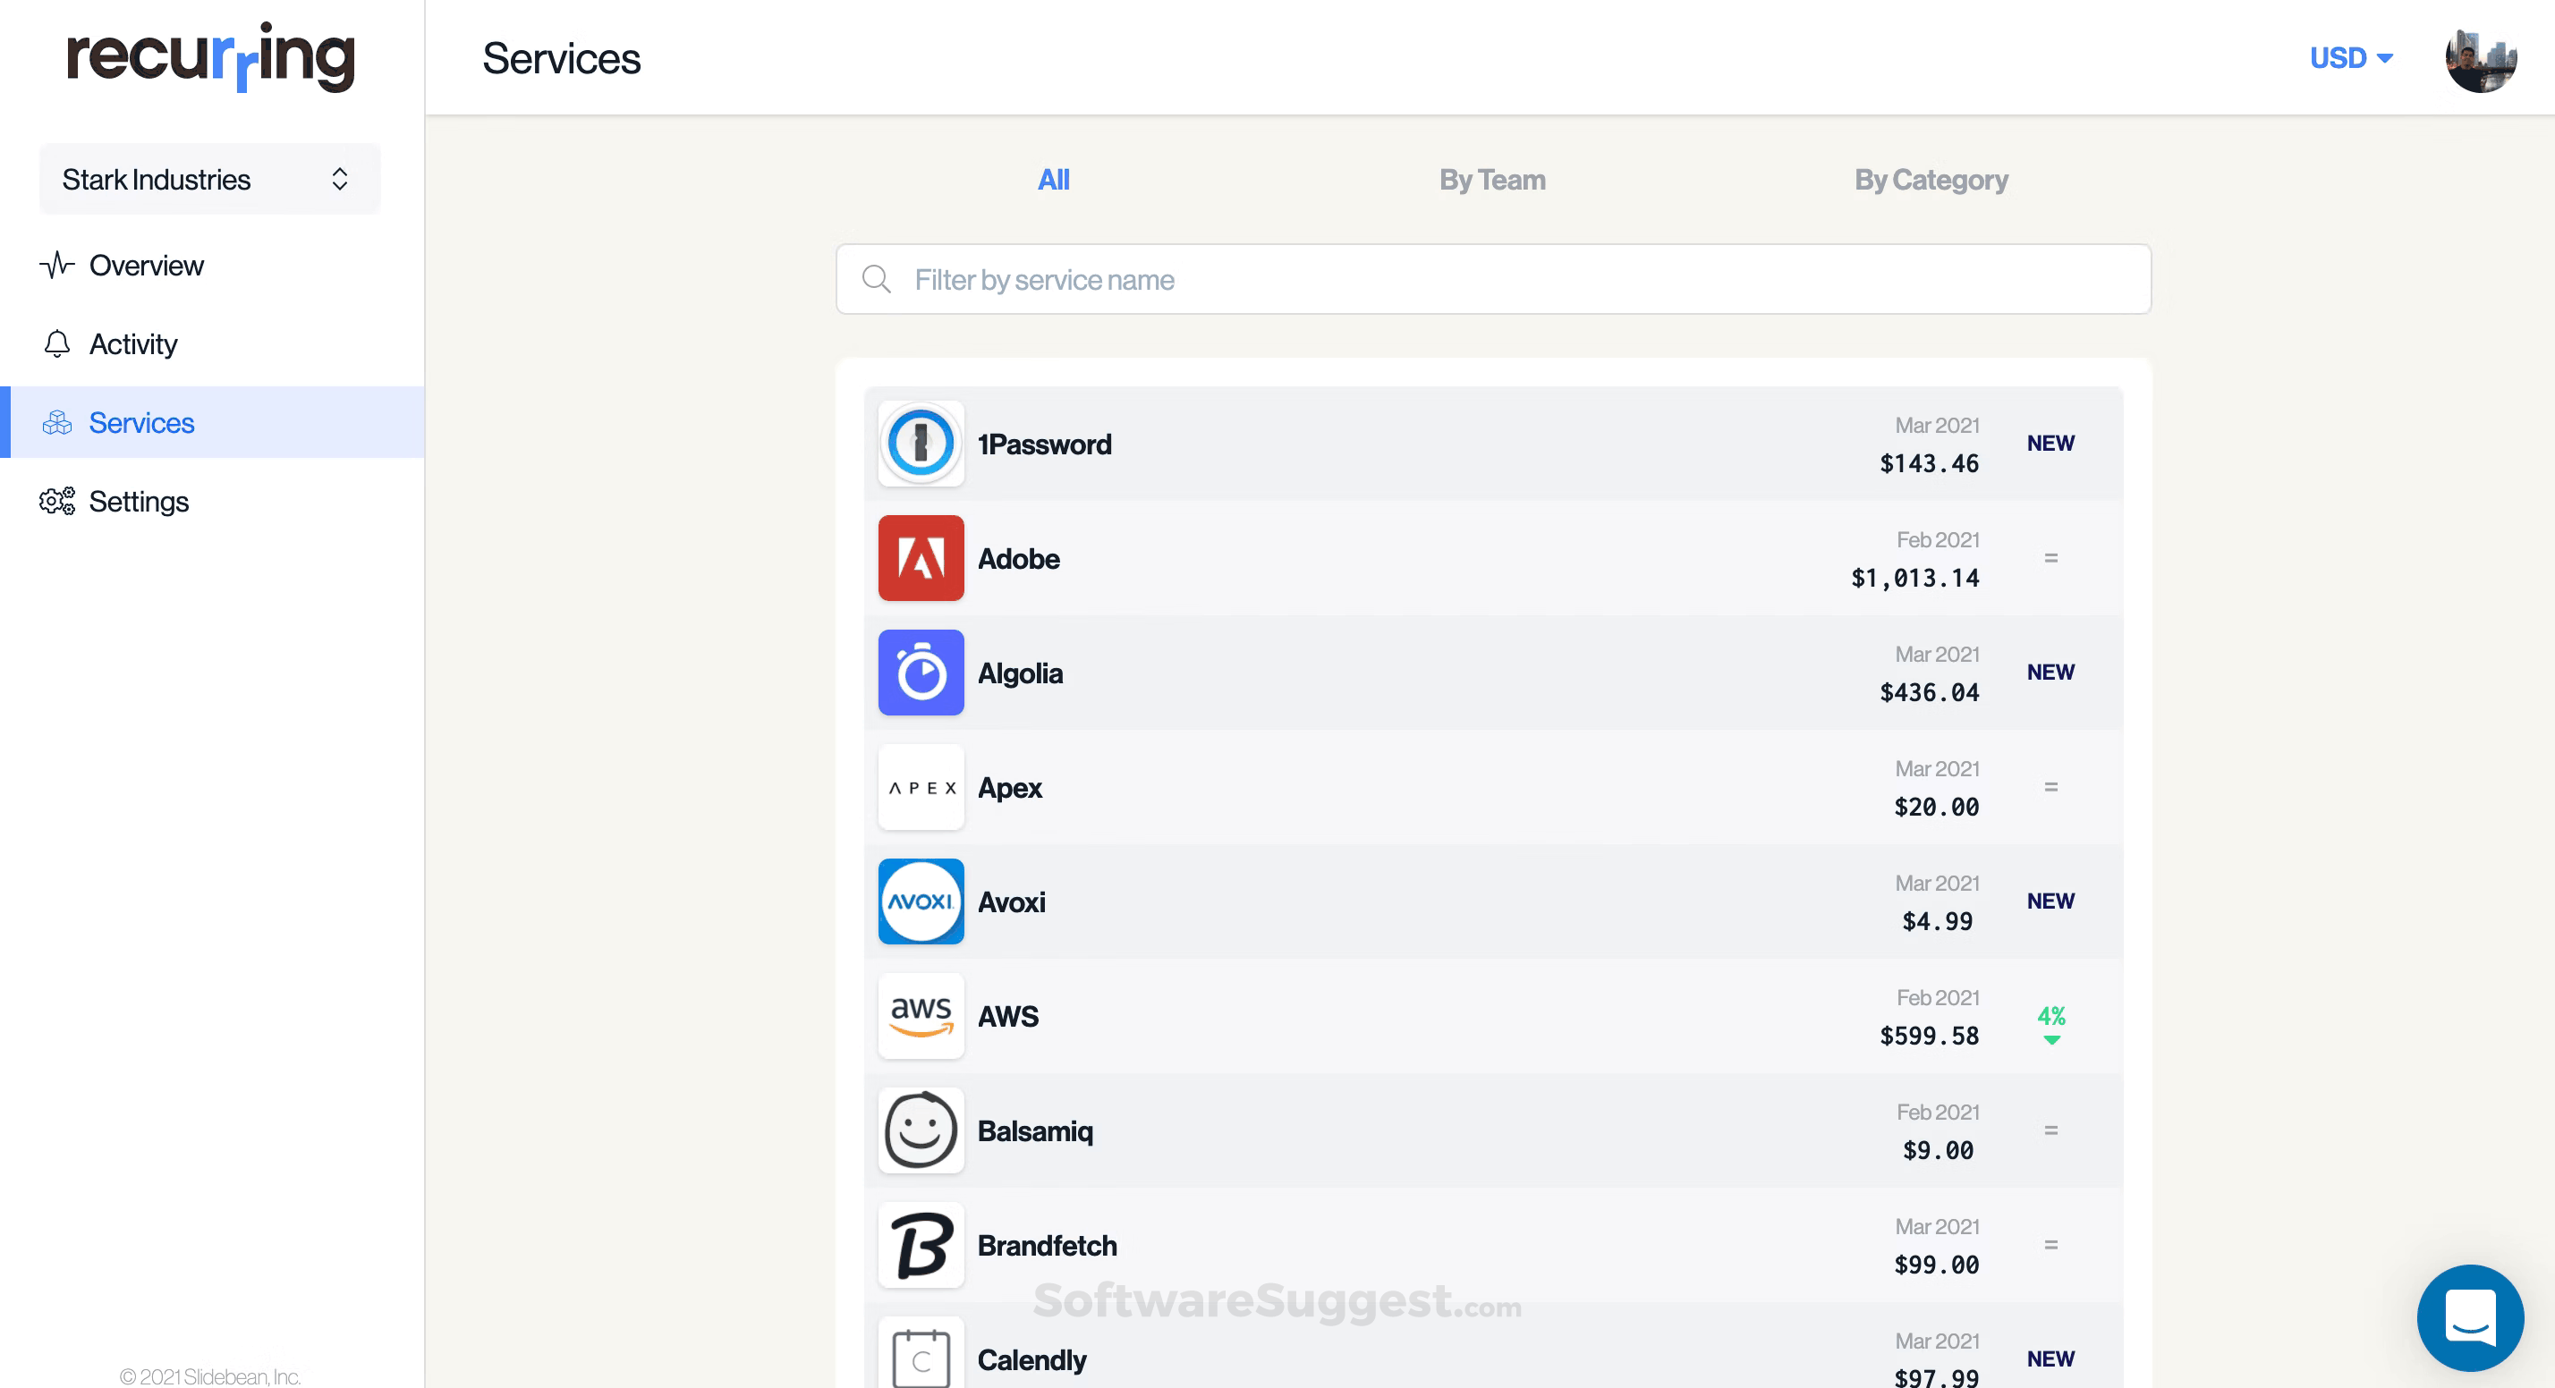Viewport: 2555px width, 1388px height.
Task: Select the Services cube icon
Action: coord(56,422)
